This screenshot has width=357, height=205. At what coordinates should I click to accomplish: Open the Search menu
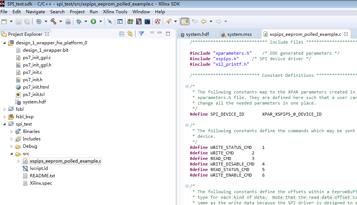click(57, 11)
